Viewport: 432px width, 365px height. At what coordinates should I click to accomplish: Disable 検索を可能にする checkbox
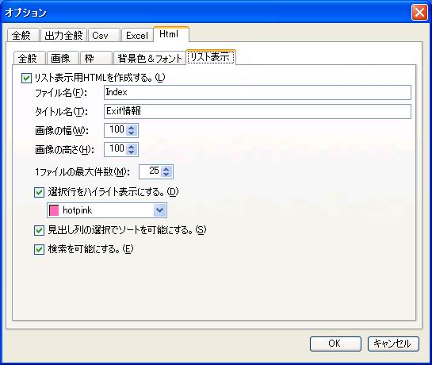39,250
